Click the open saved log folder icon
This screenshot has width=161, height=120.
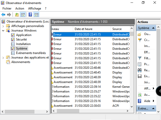[x=139, y=34]
